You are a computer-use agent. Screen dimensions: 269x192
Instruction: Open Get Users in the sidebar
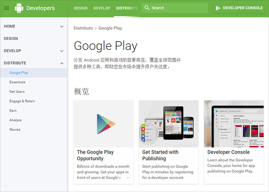17,91
